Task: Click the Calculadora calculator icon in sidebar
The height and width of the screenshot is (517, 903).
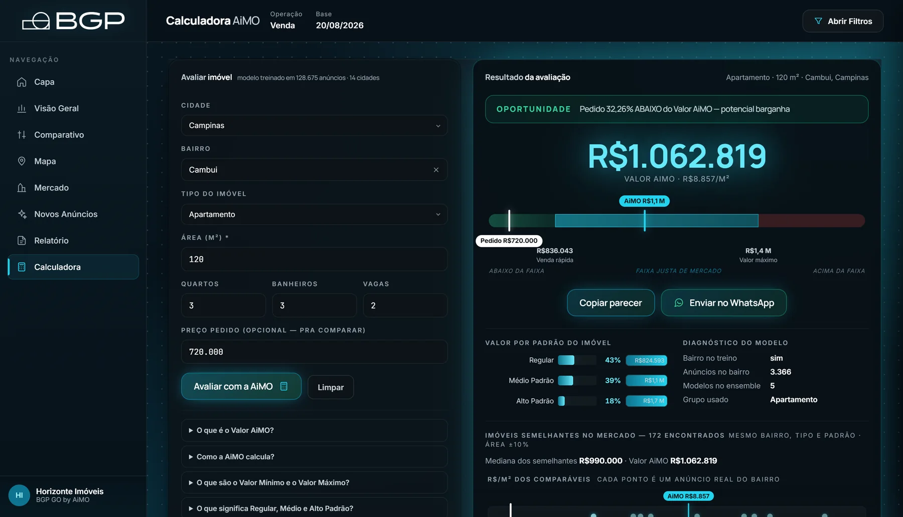Action: pyautogui.click(x=22, y=267)
